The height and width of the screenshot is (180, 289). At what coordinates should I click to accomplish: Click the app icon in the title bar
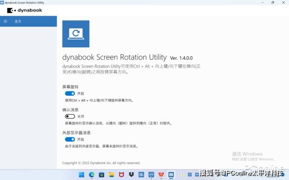point(2,2)
